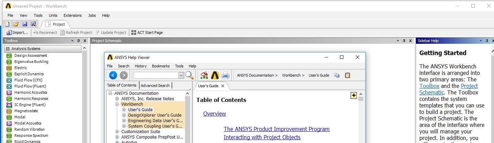The height and width of the screenshot is (143, 494).
Task: Click the Workbench breadcrumb in Help Viewer
Action: point(291,75)
